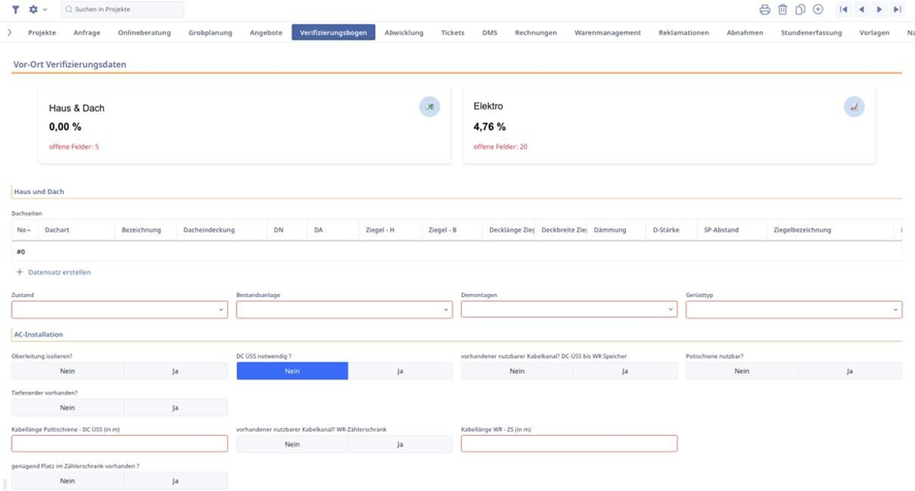Open the settings gear menu
The width and height of the screenshot is (915, 491).
click(34, 10)
